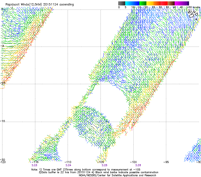Click the yellow 20-25 knot color bar segment

(150, 3)
